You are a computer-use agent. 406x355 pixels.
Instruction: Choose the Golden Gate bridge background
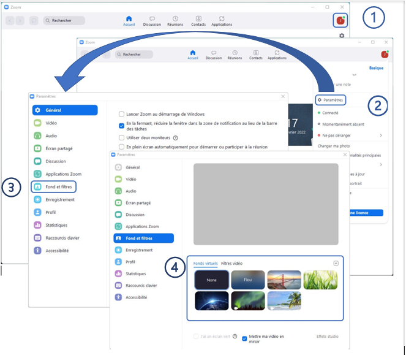[x=284, y=280]
